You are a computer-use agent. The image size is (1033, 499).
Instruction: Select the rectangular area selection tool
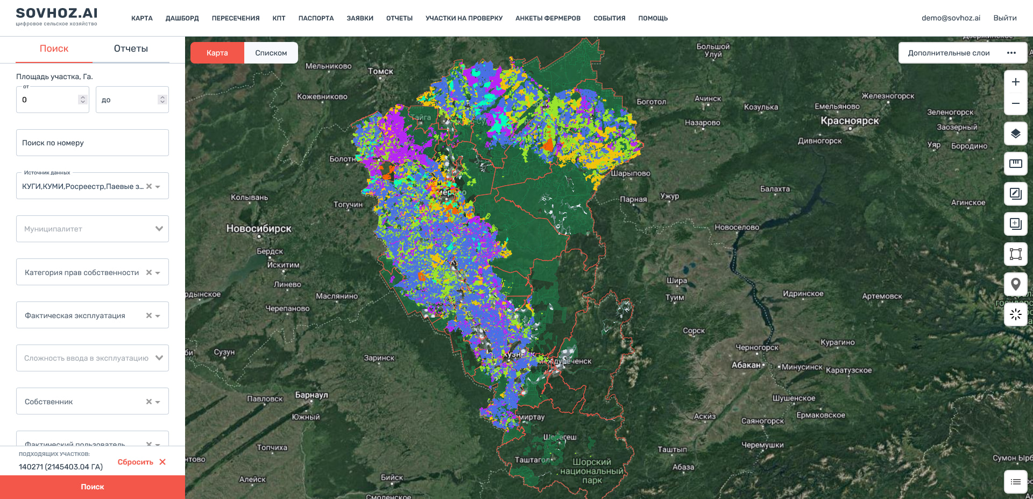click(x=1015, y=254)
